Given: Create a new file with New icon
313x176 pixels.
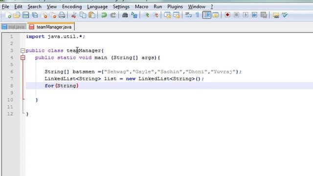Looking at the screenshot, I should [8, 15].
